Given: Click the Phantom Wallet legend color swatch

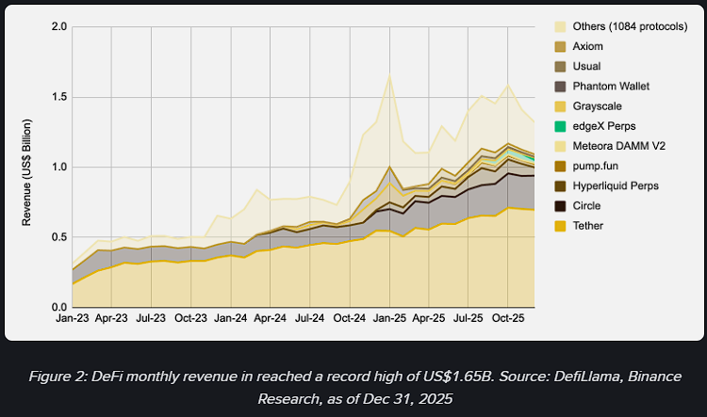Looking at the screenshot, I should pyautogui.click(x=561, y=87).
